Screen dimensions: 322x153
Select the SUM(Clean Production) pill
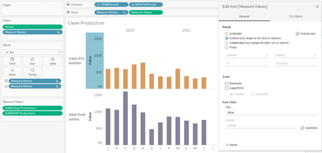coord(32,108)
